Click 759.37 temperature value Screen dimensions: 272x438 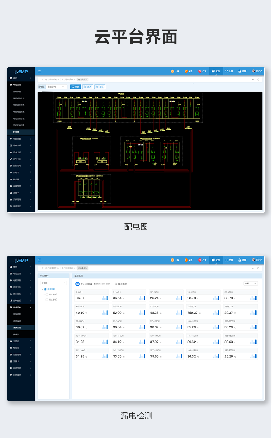pyautogui.click(x=192, y=313)
